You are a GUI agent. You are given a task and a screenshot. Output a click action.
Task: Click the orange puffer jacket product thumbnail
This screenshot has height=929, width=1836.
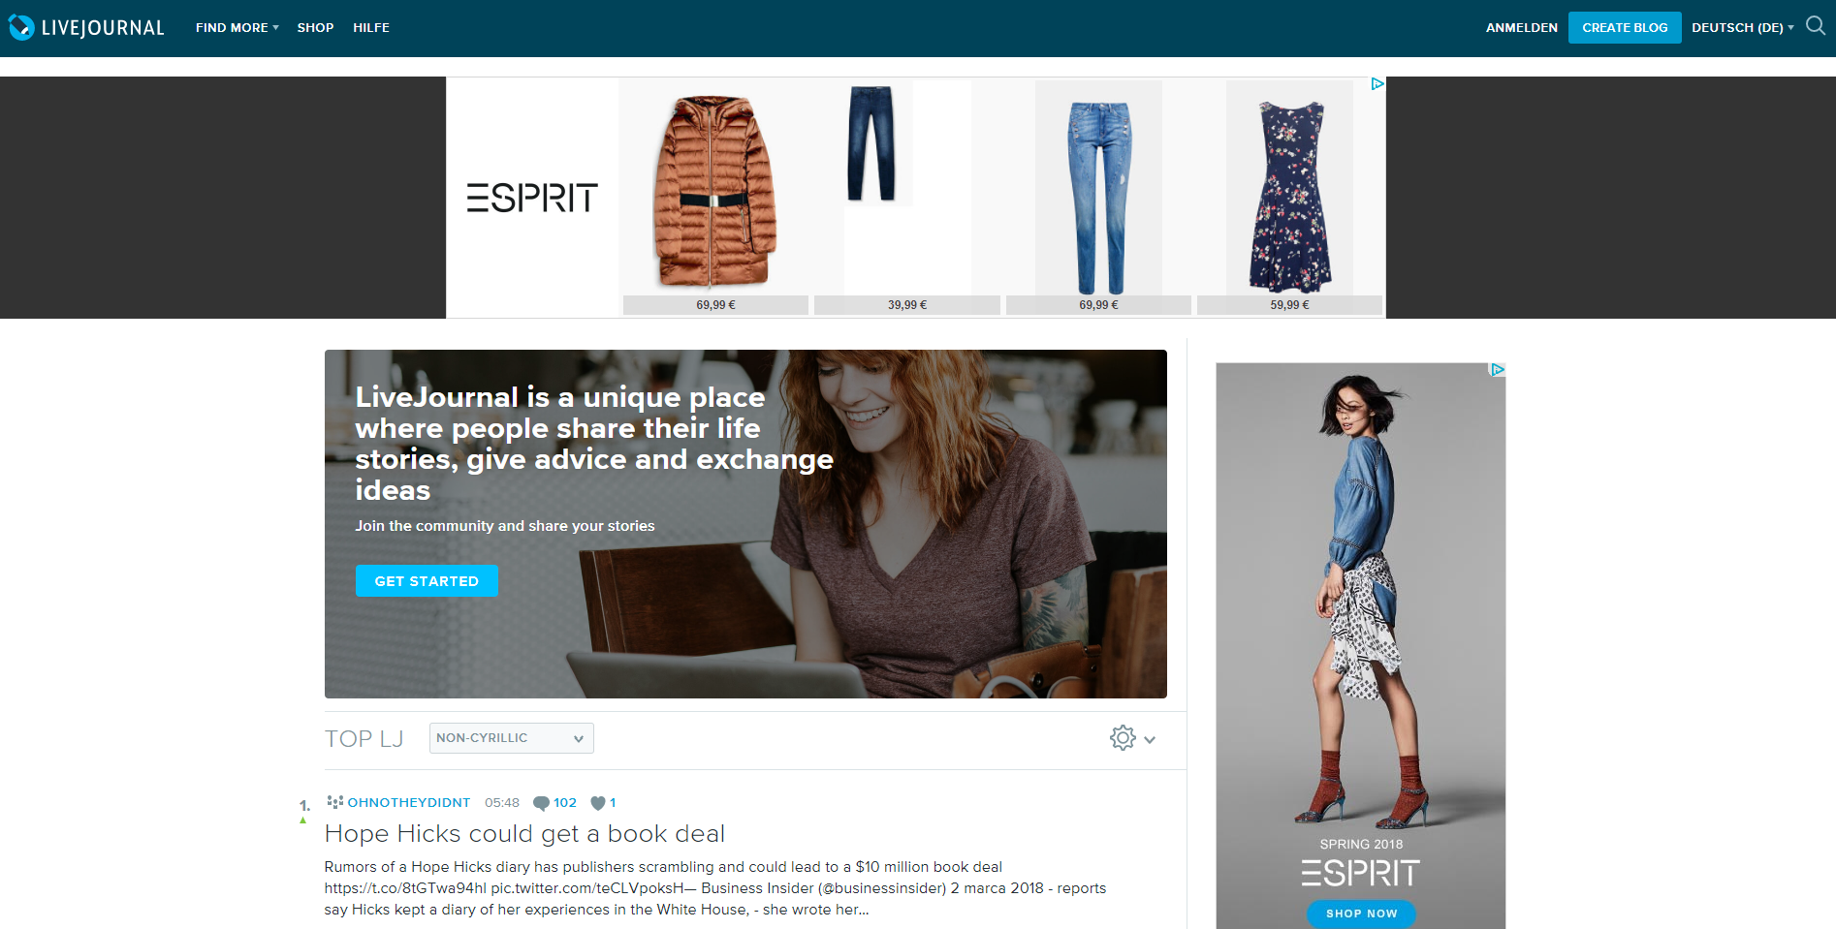[x=715, y=191]
